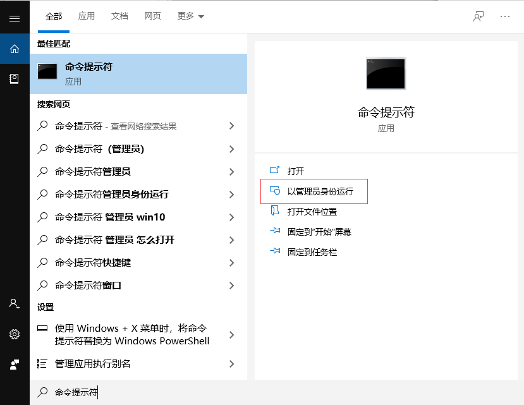Click keyboard icon beside Windows + X setting

42,328
